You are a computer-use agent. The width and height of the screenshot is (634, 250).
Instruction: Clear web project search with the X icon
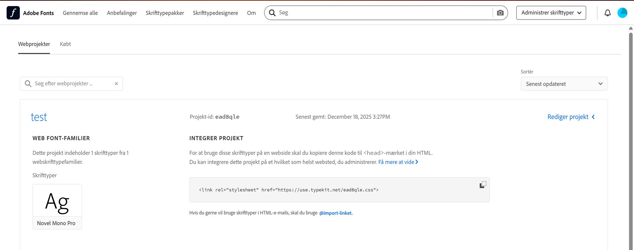pos(116,84)
